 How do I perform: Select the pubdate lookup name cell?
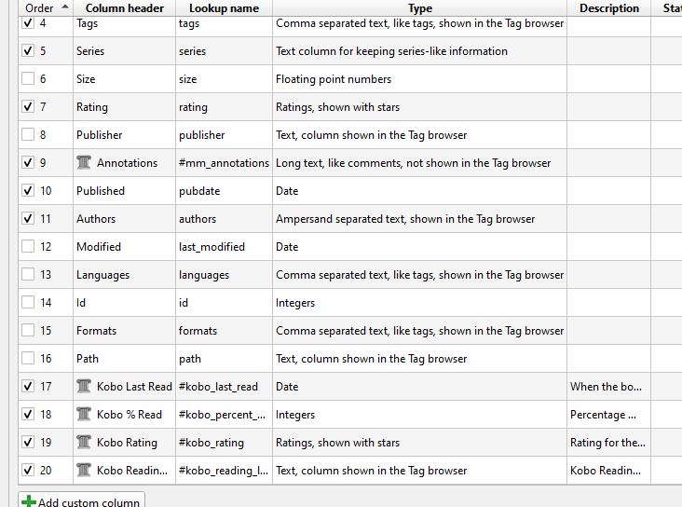tap(199, 191)
